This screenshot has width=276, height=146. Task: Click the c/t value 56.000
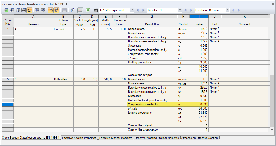click(199, 109)
